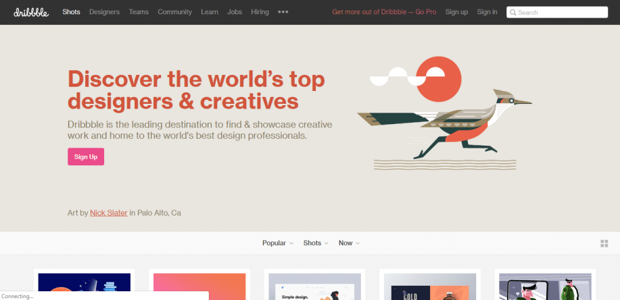Expand the Now timeframe dropdown
The image size is (620, 300).
coord(349,243)
